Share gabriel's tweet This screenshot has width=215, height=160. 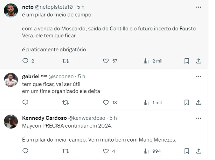click(199, 102)
